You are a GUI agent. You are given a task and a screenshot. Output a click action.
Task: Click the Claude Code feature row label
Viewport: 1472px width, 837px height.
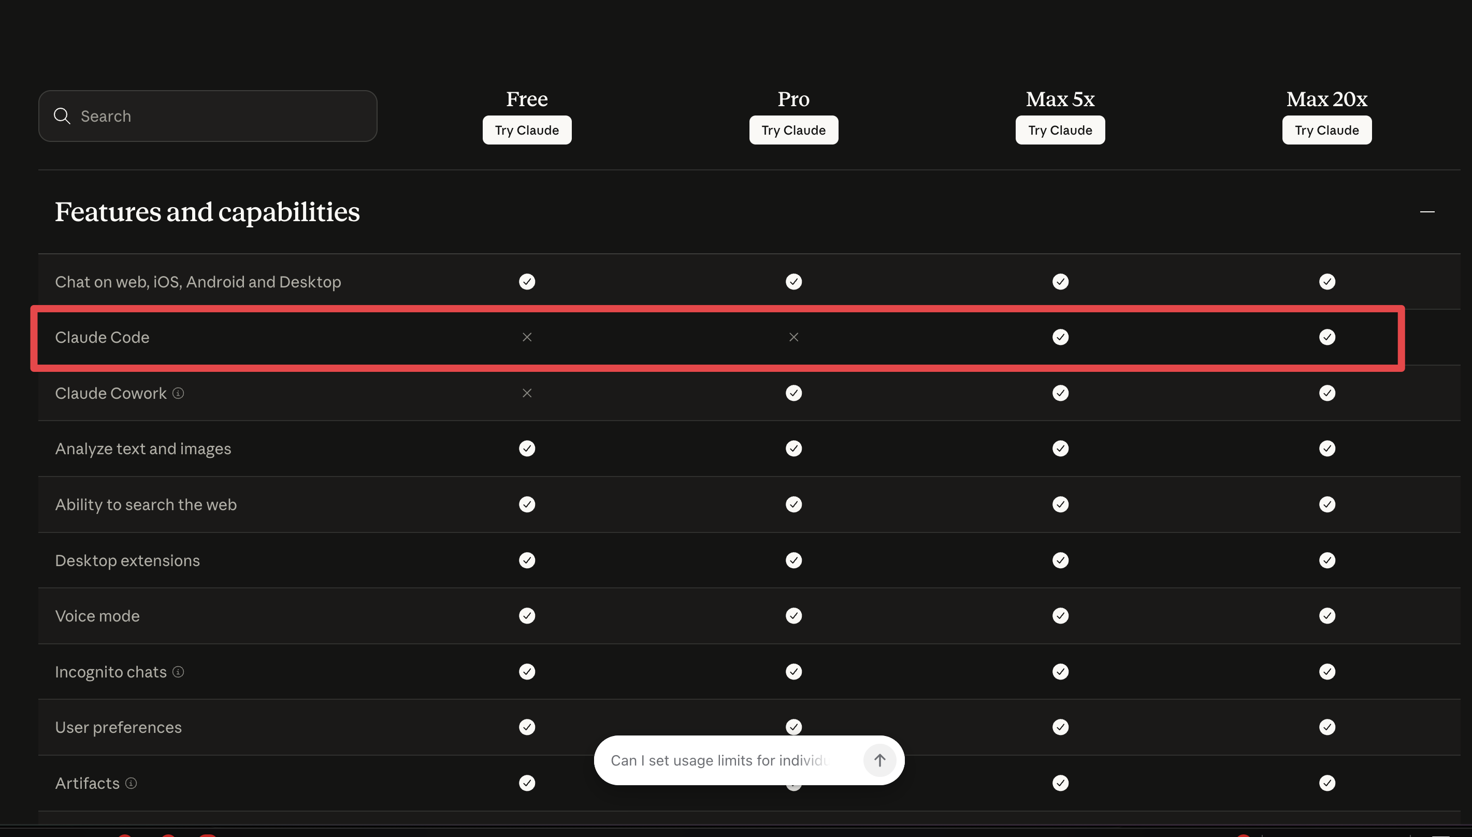[x=103, y=338]
